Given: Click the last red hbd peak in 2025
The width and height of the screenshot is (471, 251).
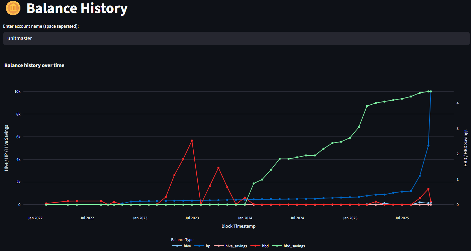Looking at the screenshot, I should (x=428, y=189).
